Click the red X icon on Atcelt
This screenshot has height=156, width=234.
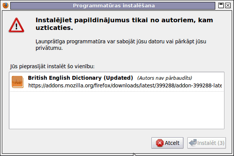tap(160, 143)
